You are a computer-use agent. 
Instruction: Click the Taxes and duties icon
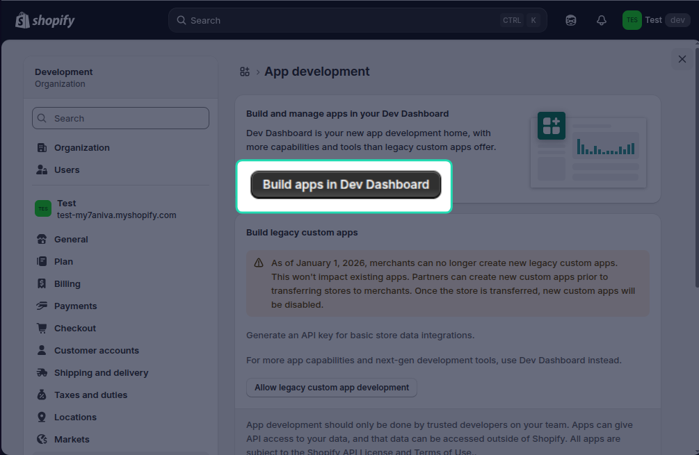point(42,395)
